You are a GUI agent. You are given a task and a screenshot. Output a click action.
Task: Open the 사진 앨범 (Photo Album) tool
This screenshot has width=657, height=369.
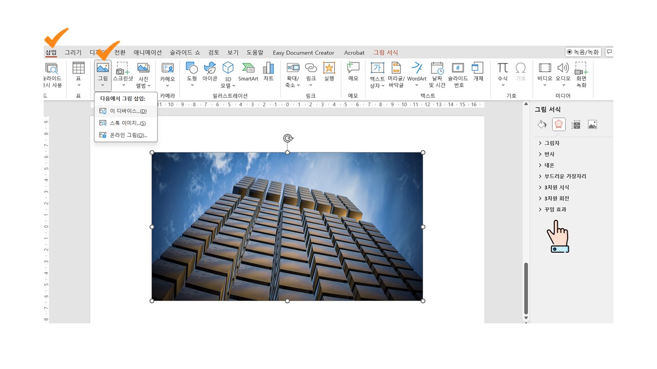point(143,75)
